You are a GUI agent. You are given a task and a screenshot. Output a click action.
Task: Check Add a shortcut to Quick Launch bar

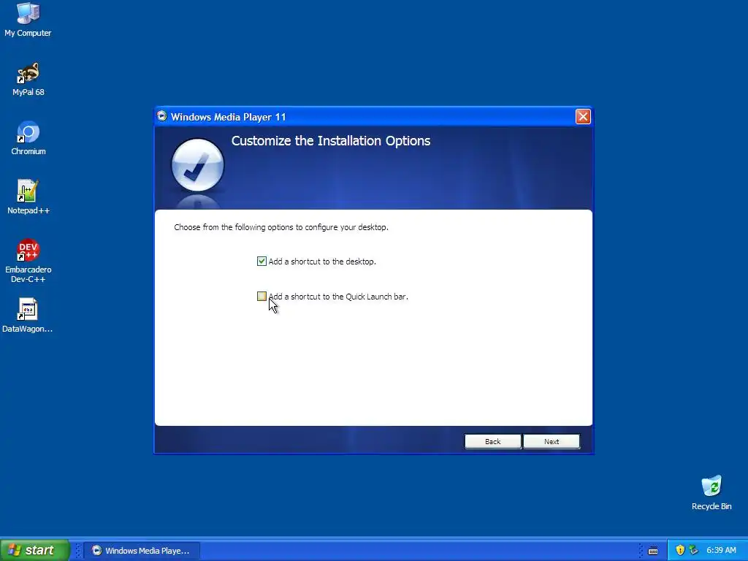[x=262, y=297]
